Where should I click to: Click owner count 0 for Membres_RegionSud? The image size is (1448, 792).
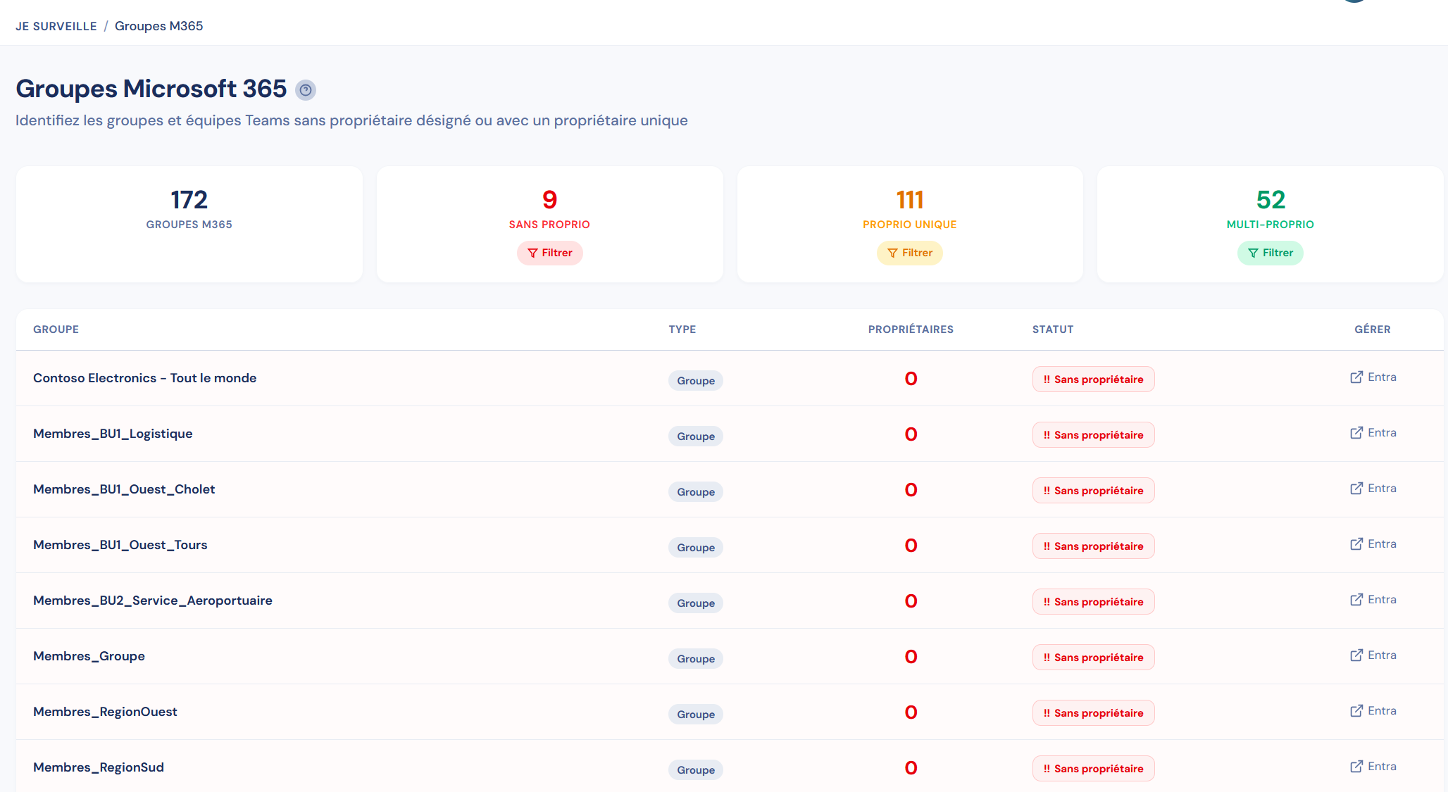coord(911,769)
